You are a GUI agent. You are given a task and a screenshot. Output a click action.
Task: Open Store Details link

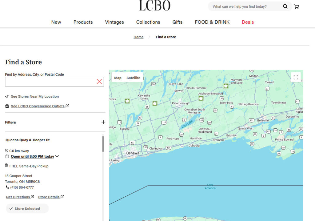(x=49, y=197)
